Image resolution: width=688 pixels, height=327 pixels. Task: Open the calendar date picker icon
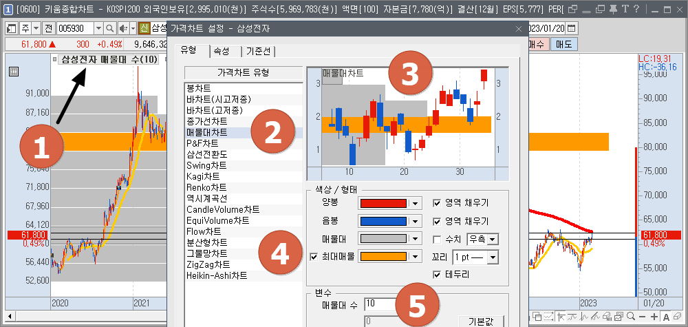point(571,28)
